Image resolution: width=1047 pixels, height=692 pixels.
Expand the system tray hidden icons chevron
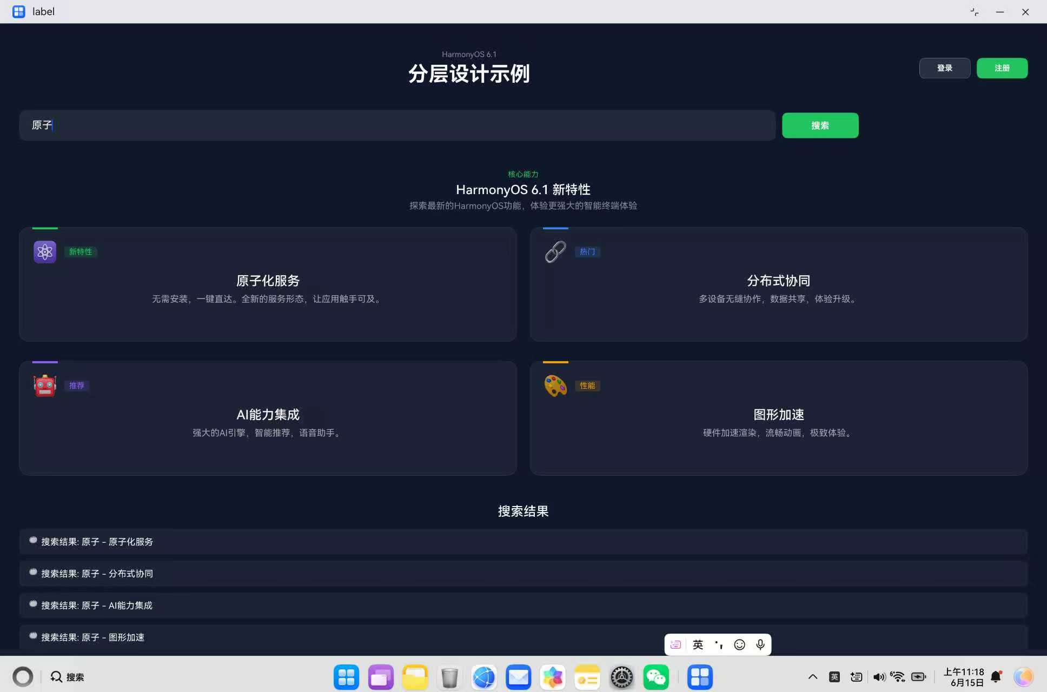pos(812,677)
